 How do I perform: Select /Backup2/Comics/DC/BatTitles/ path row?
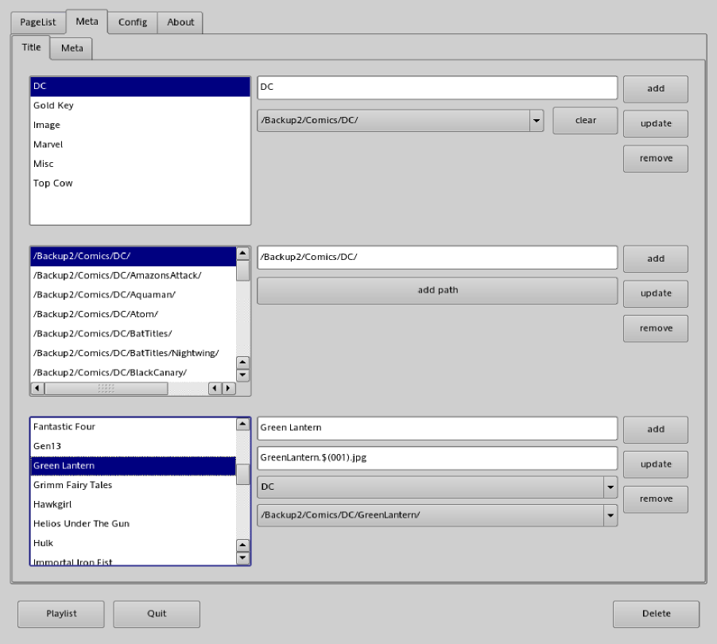point(134,334)
